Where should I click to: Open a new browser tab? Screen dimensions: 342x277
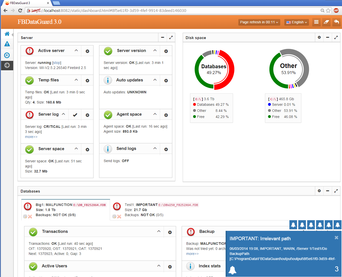click(56, 3)
